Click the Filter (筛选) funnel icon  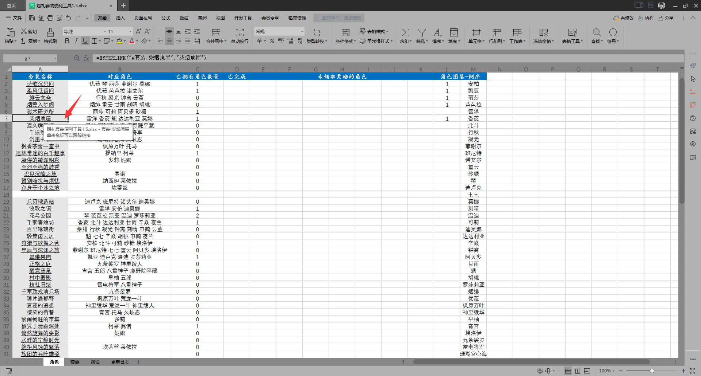tap(422, 32)
